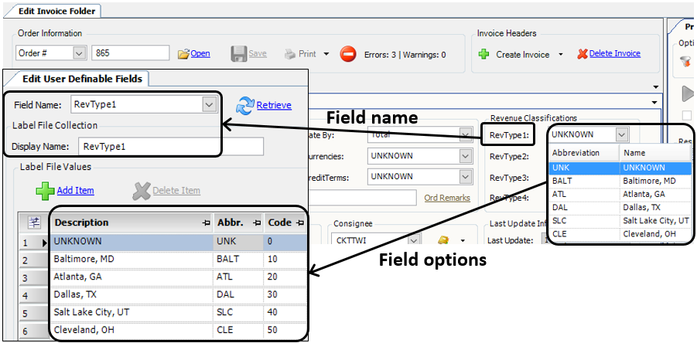Click the green plus Create Invoice icon
The image size is (697, 343).
coord(483,54)
